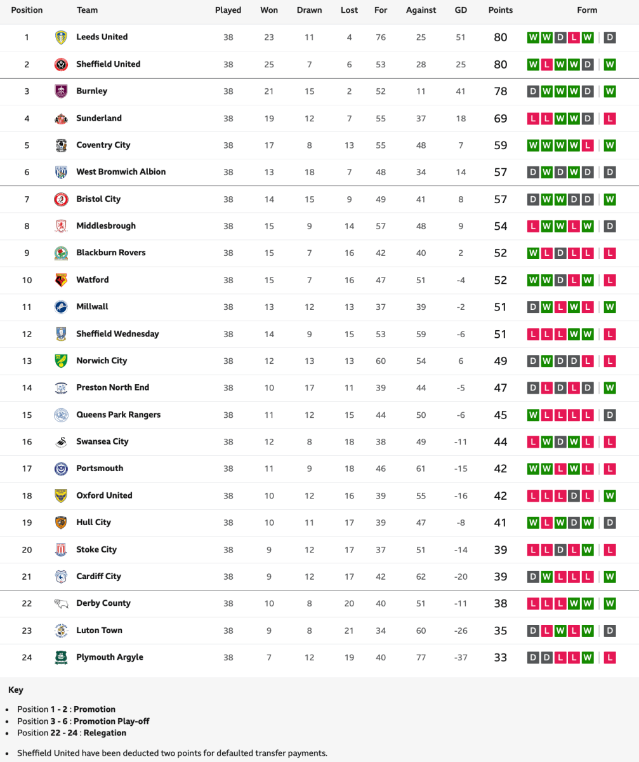Click the GD column header
The height and width of the screenshot is (762, 639).
[x=461, y=10]
